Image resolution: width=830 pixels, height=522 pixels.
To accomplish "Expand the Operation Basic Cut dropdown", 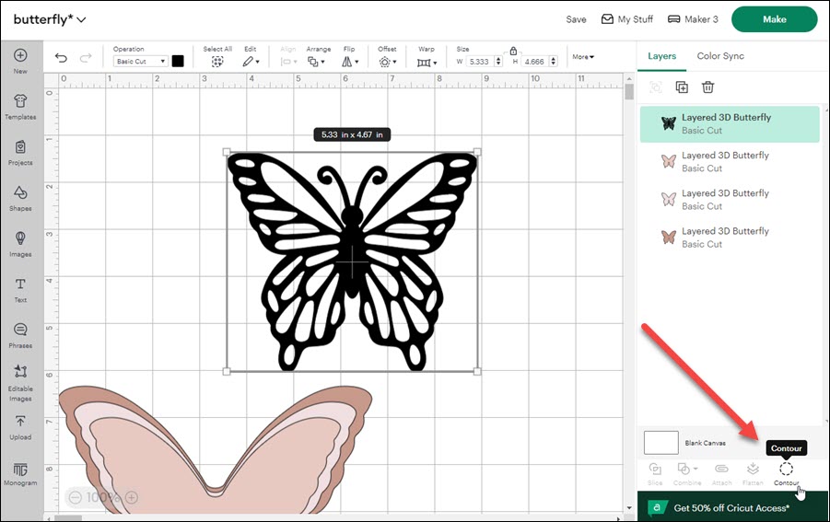I will pyautogui.click(x=140, y=62).
